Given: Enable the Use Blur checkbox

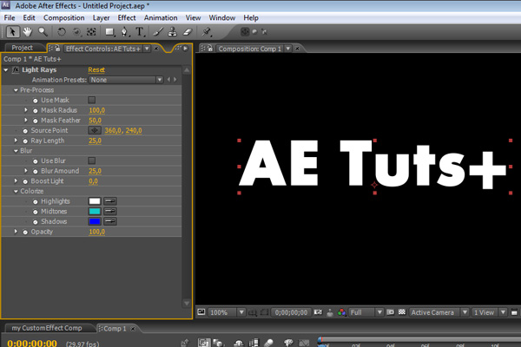Looking at the screenshot, I should click(92, 160).
